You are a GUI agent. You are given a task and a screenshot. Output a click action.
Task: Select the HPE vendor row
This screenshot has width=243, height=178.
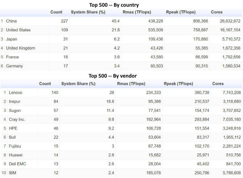tap(122, 128)
